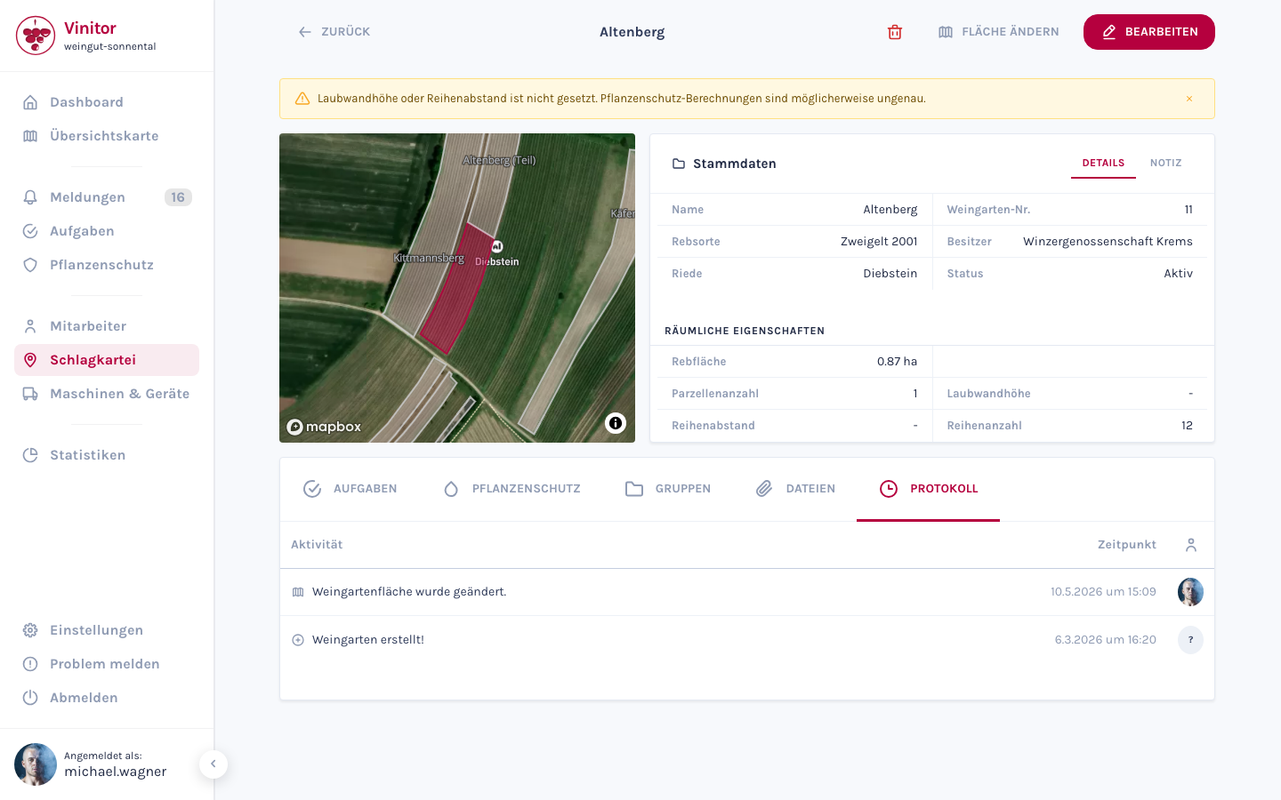
Task: Open the Gruppen tab
Action: tap(668, 489)
